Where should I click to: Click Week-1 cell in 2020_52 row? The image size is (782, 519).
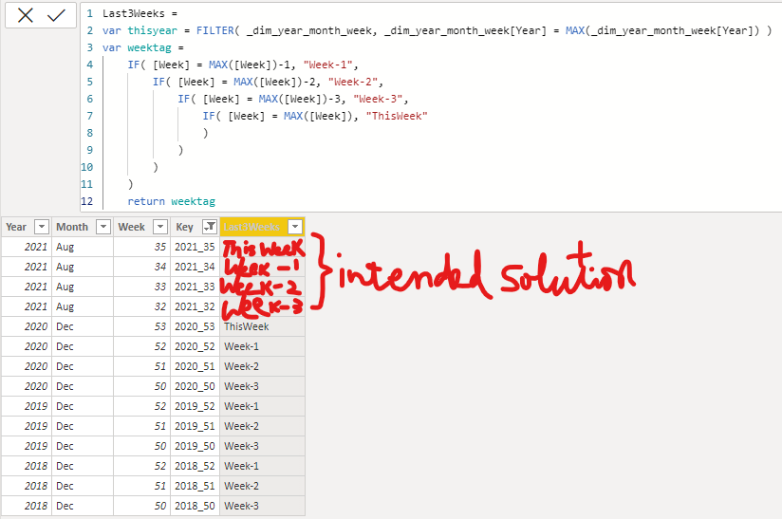point(262,346)
